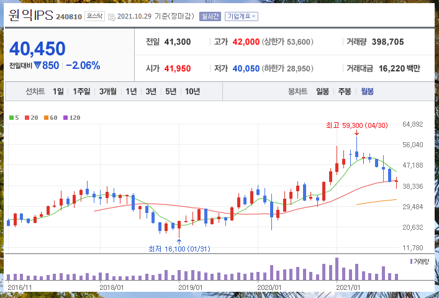This screenshot has width=439, height=298.
Task: Click the current price 40,450
Action: (37, 48)
